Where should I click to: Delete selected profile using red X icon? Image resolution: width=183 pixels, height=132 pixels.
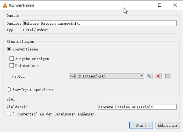pyautogui.click(x=158, y=76)
